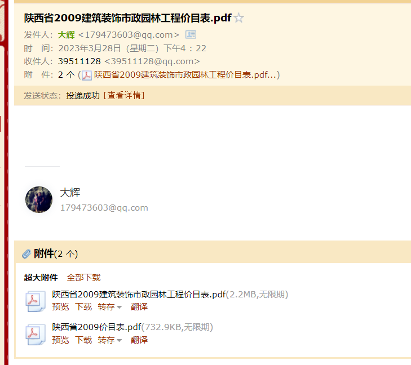Click the paperclip icon beside 附件(2 个)

click(x=26, y=253)
